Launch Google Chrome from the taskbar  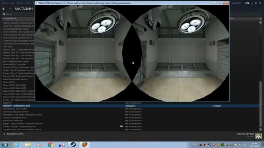tap(50, 145)
